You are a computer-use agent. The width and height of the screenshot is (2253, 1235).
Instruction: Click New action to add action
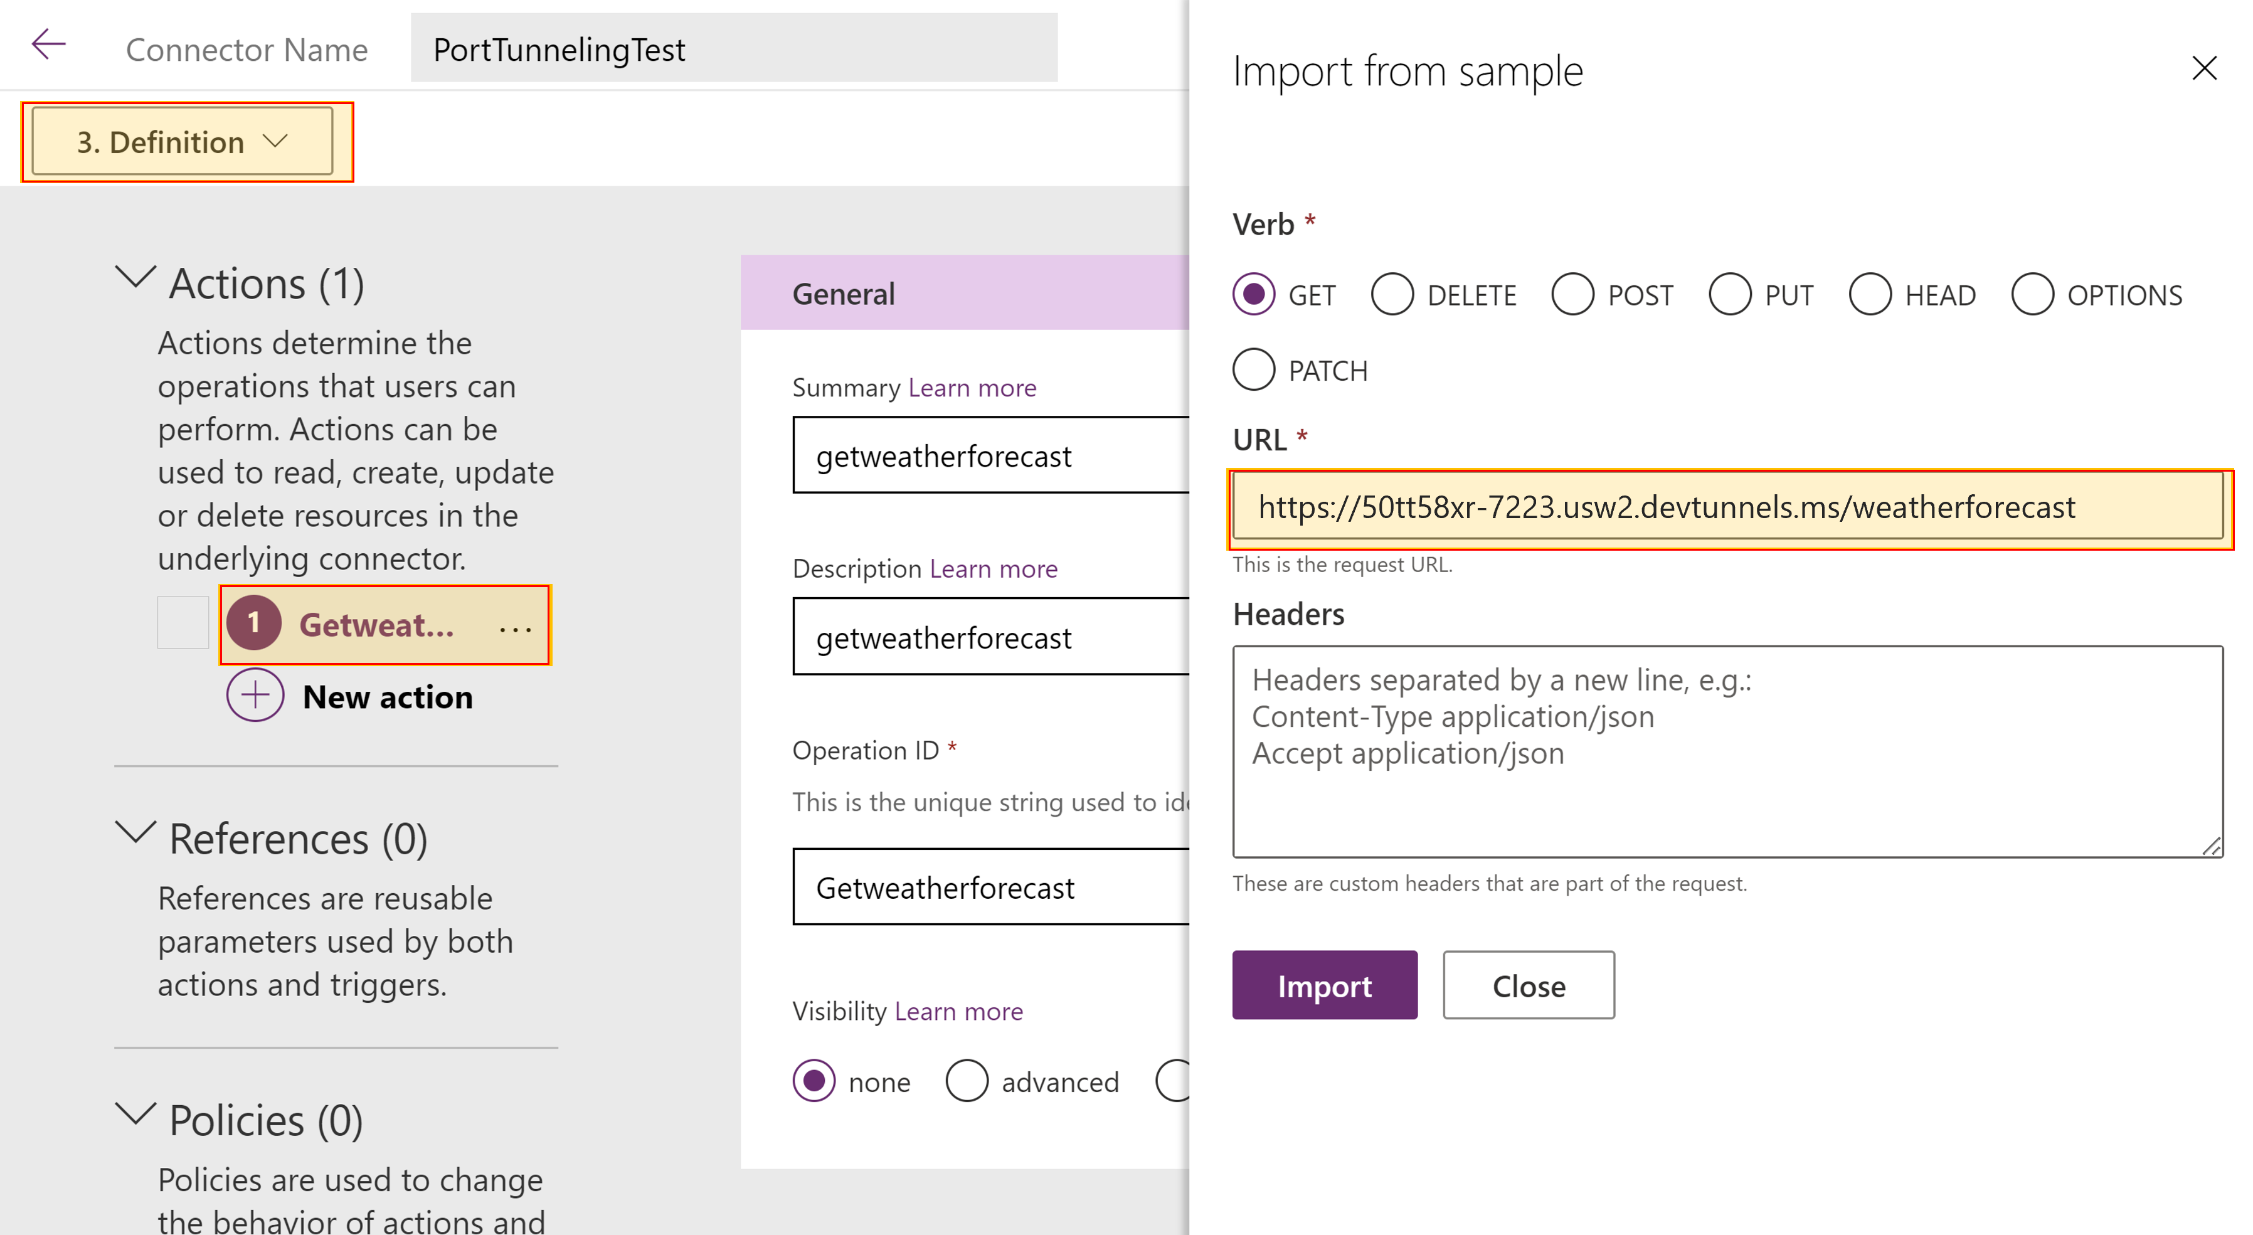pyautogui.click(x=349, y=697)
